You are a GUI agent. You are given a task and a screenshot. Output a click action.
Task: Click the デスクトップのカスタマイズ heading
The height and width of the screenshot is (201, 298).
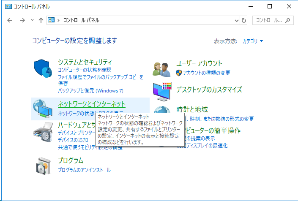[x=209, y=90]
